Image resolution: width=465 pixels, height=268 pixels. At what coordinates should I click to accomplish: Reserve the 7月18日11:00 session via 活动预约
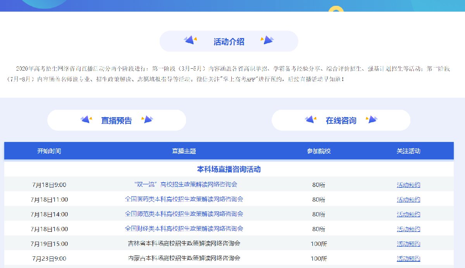click(408, 200)
